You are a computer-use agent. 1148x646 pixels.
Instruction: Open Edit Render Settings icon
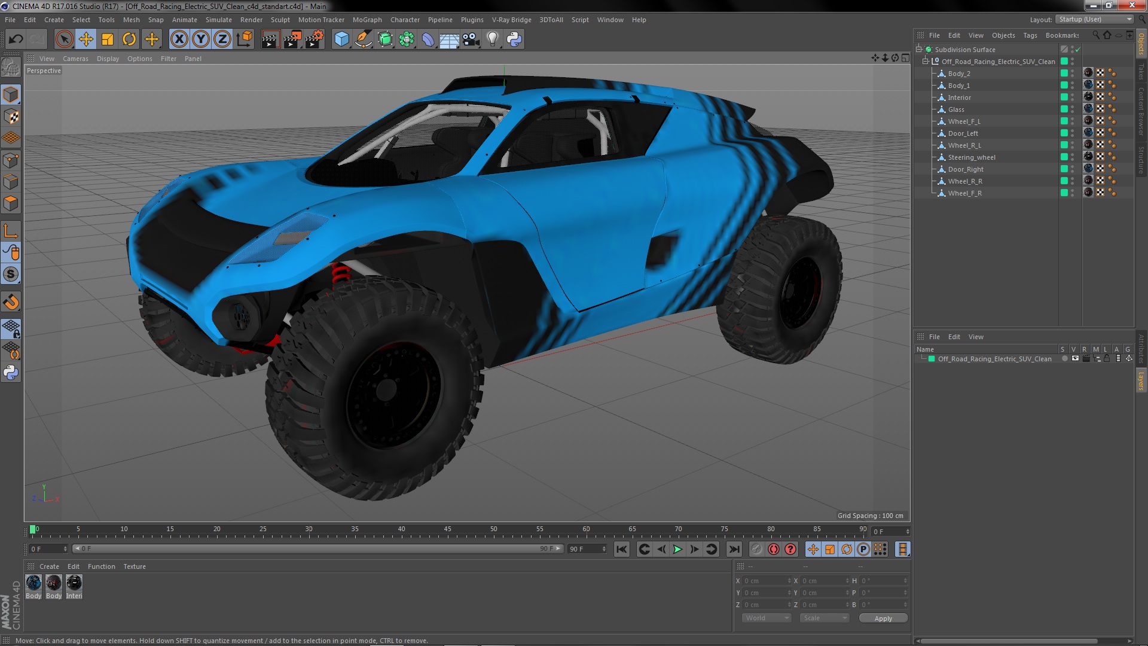coord(314,39)
